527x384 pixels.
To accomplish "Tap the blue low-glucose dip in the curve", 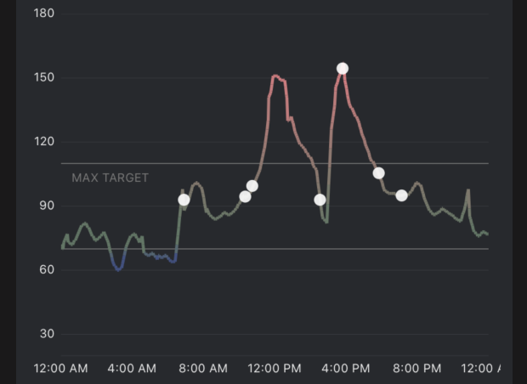I will pos(118,268).
